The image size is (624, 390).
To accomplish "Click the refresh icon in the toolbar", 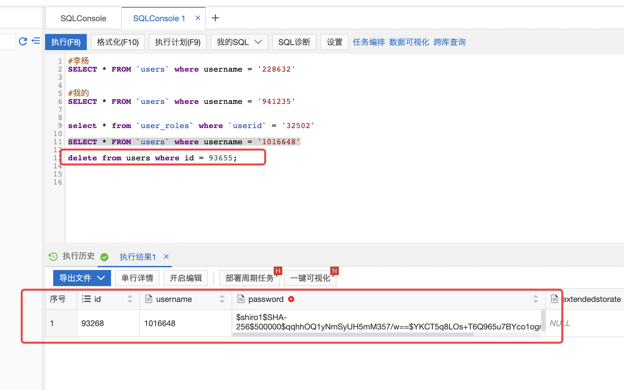I will 23,41.
